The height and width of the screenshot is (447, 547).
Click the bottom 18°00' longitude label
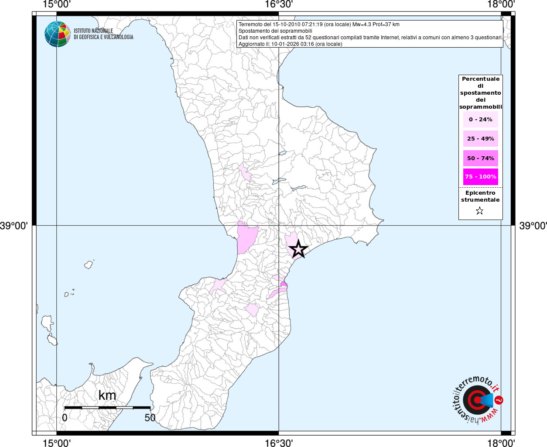pos(501,443)
